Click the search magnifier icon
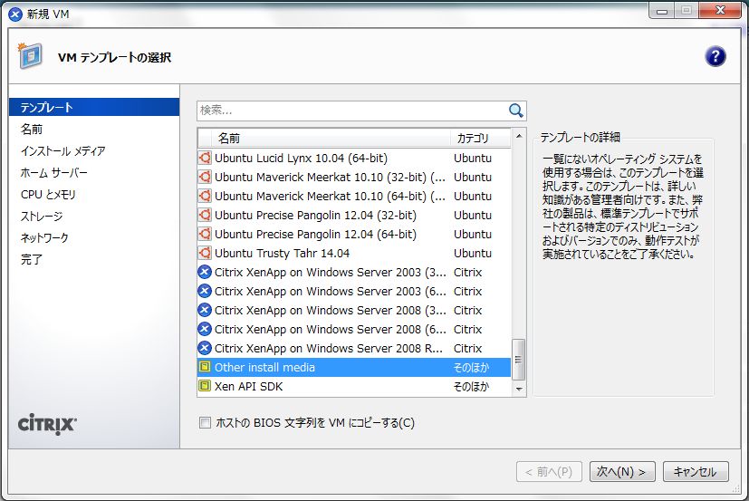This screenshot has height=501, width=749. click(x=516, y=111)
